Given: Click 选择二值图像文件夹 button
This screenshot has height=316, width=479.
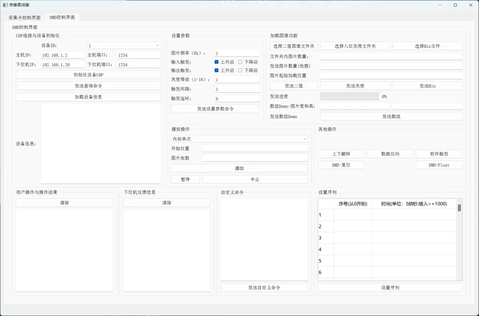Looking at the screenshot, I should [294, 46].
